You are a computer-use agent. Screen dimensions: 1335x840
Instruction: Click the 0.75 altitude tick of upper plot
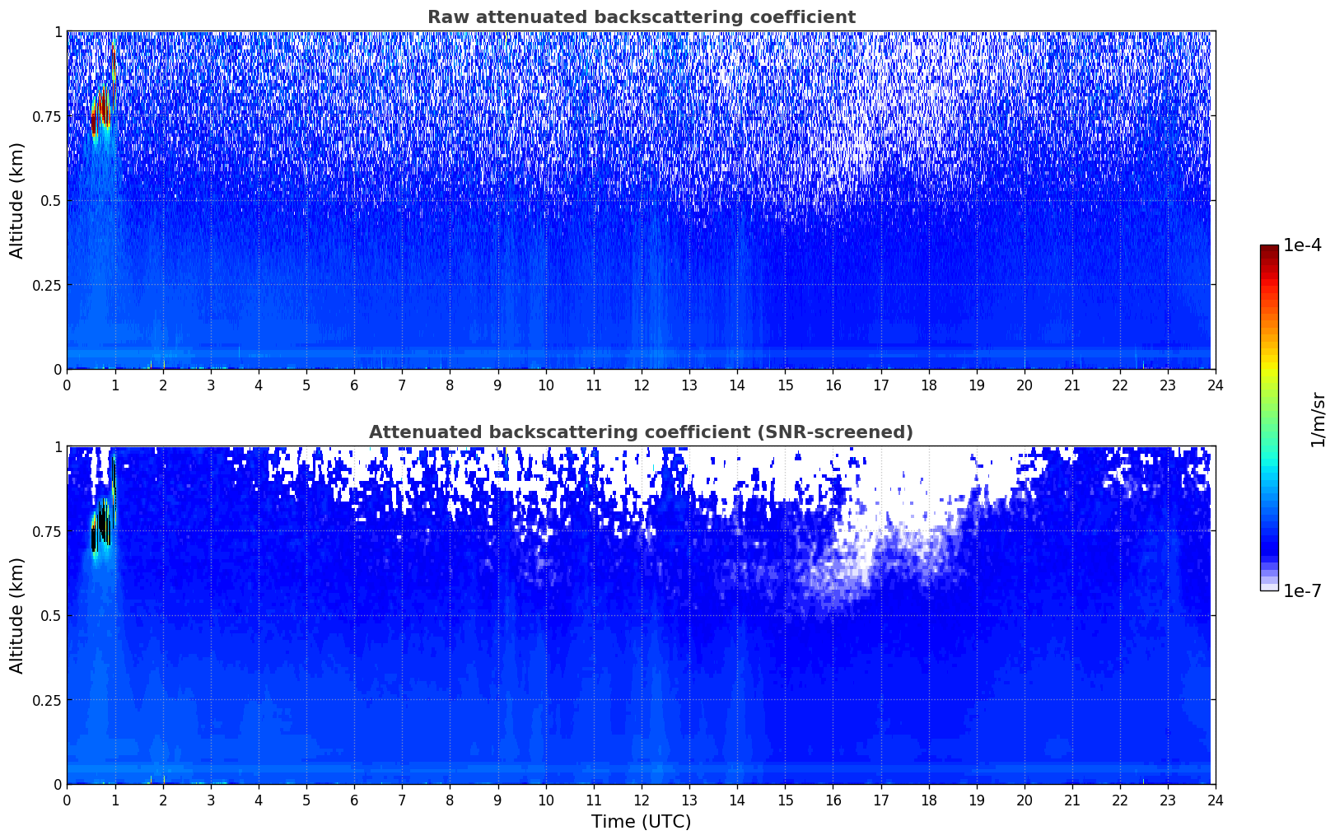pyautogui.click(x=46, y=116)
